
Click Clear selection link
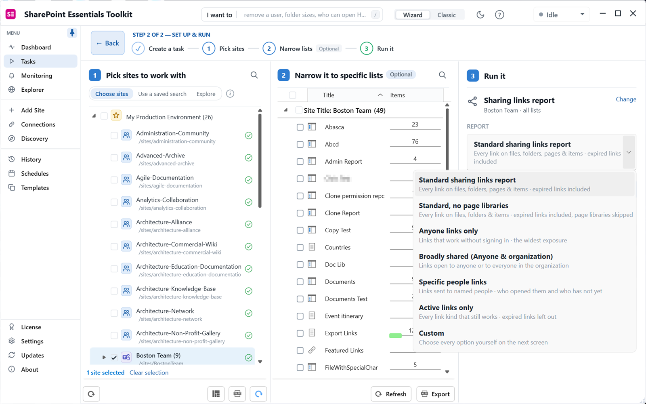149,372
